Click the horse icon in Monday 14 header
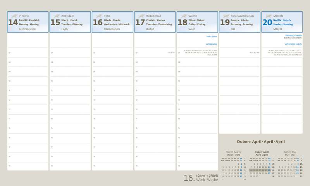This screenshot has height=186, width=310. click(x=14, y=16)
